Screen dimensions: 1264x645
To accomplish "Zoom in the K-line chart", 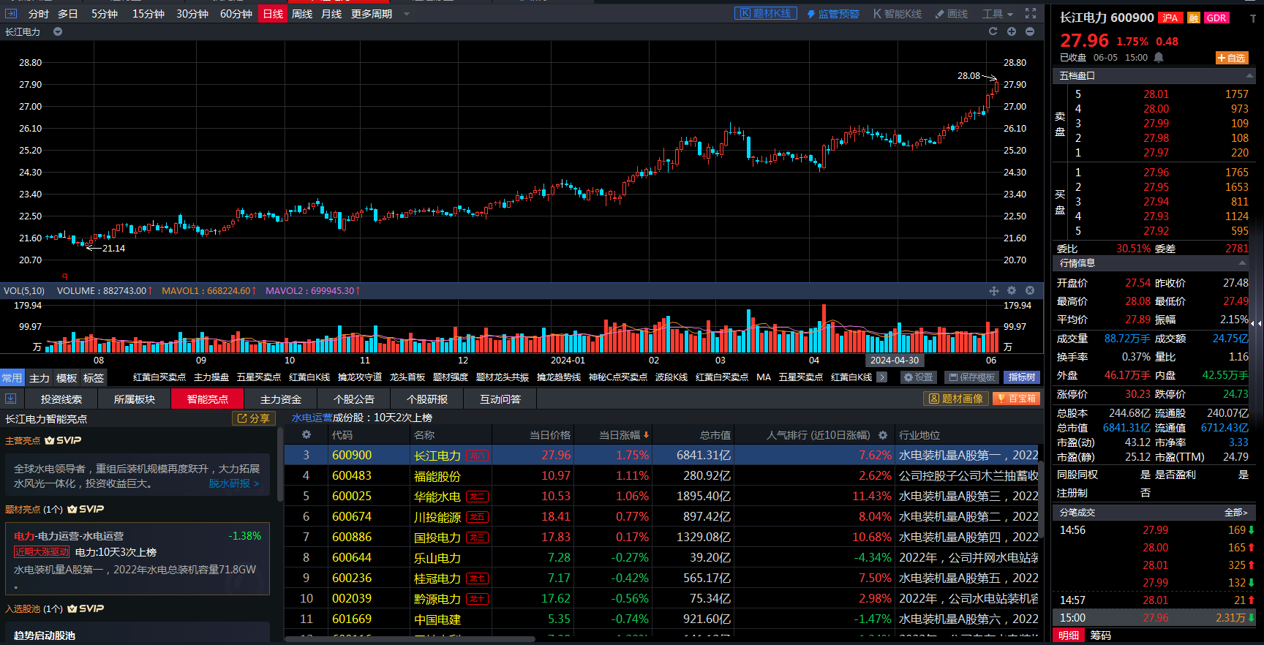I will [x=1012, y=31].
